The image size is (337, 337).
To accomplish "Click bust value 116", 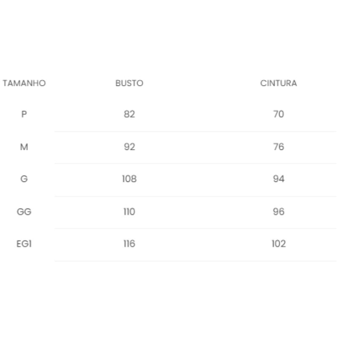I will click(129, 244).
